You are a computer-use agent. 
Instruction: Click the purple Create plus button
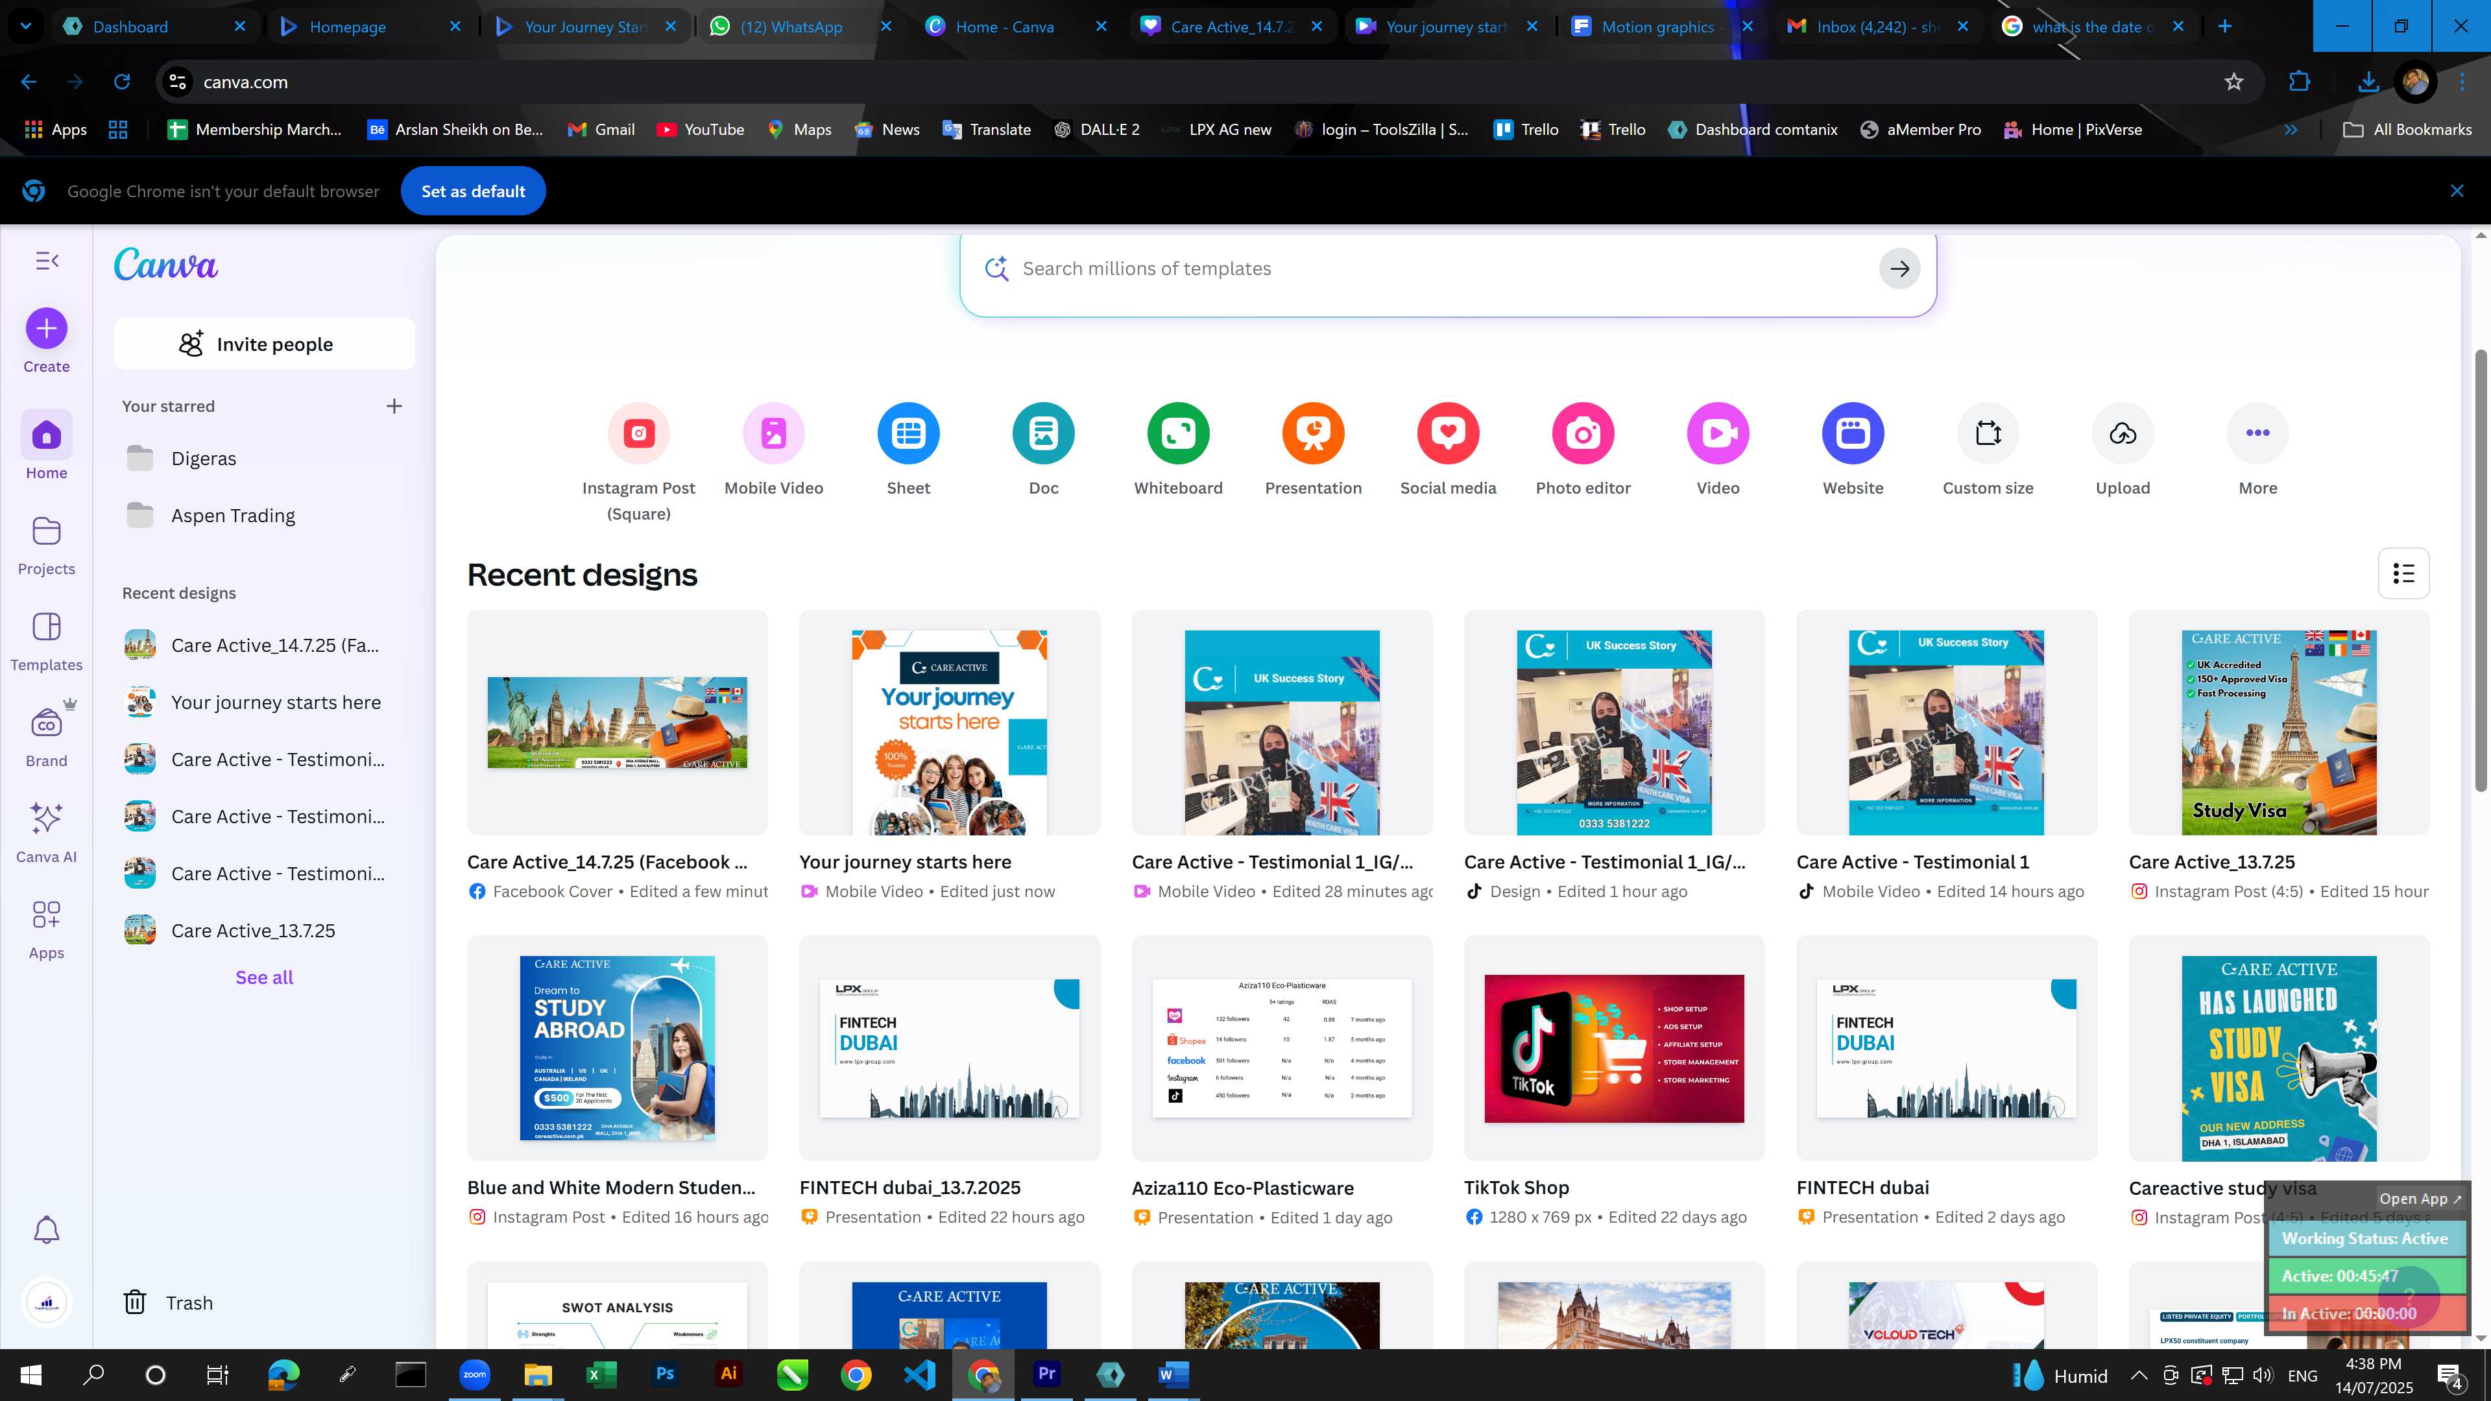point(47,329)
